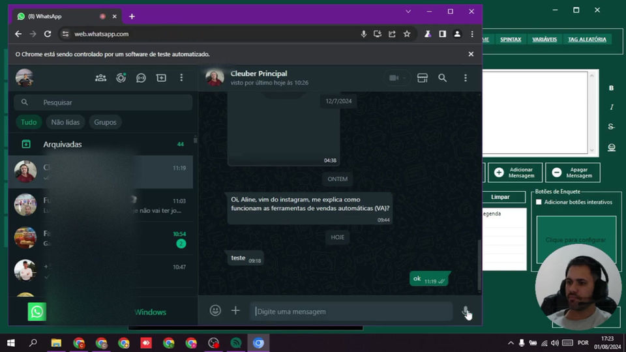Open emoji picker in message bar
The image size is (626, 352).
[215, 310]
